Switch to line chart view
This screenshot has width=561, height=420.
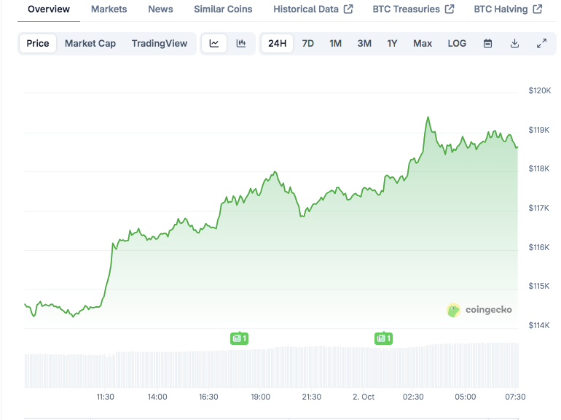click(x=214, y=44)
